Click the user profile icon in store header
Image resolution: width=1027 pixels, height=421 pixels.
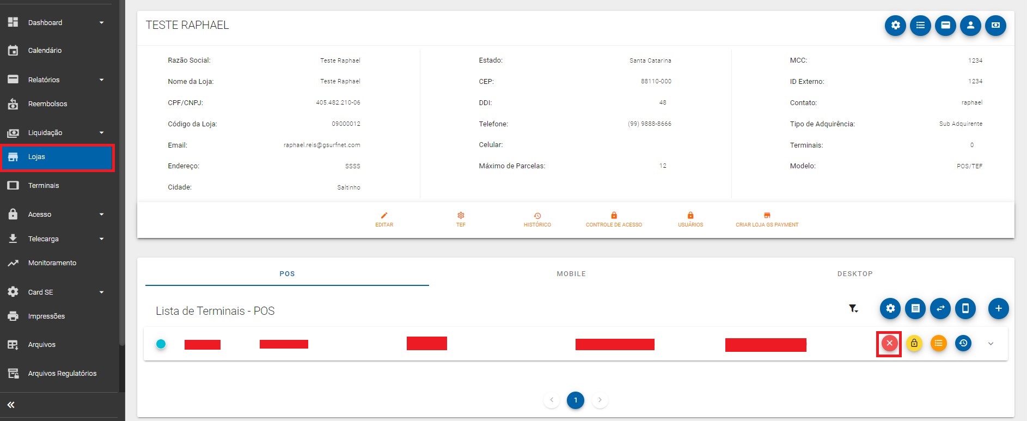point(970,25)
